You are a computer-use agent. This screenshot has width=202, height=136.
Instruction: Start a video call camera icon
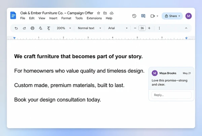[153, 16]
